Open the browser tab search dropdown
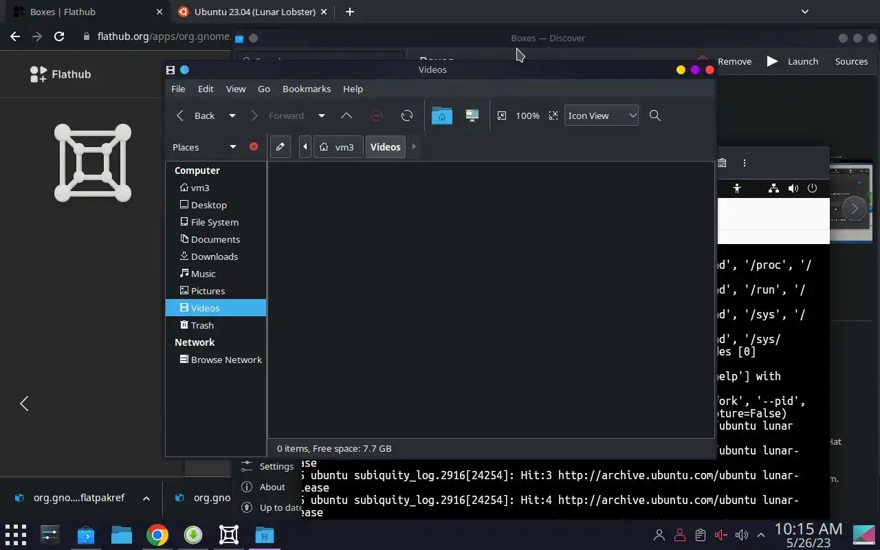Screen dimensions: 880x550 coord(805,12)
